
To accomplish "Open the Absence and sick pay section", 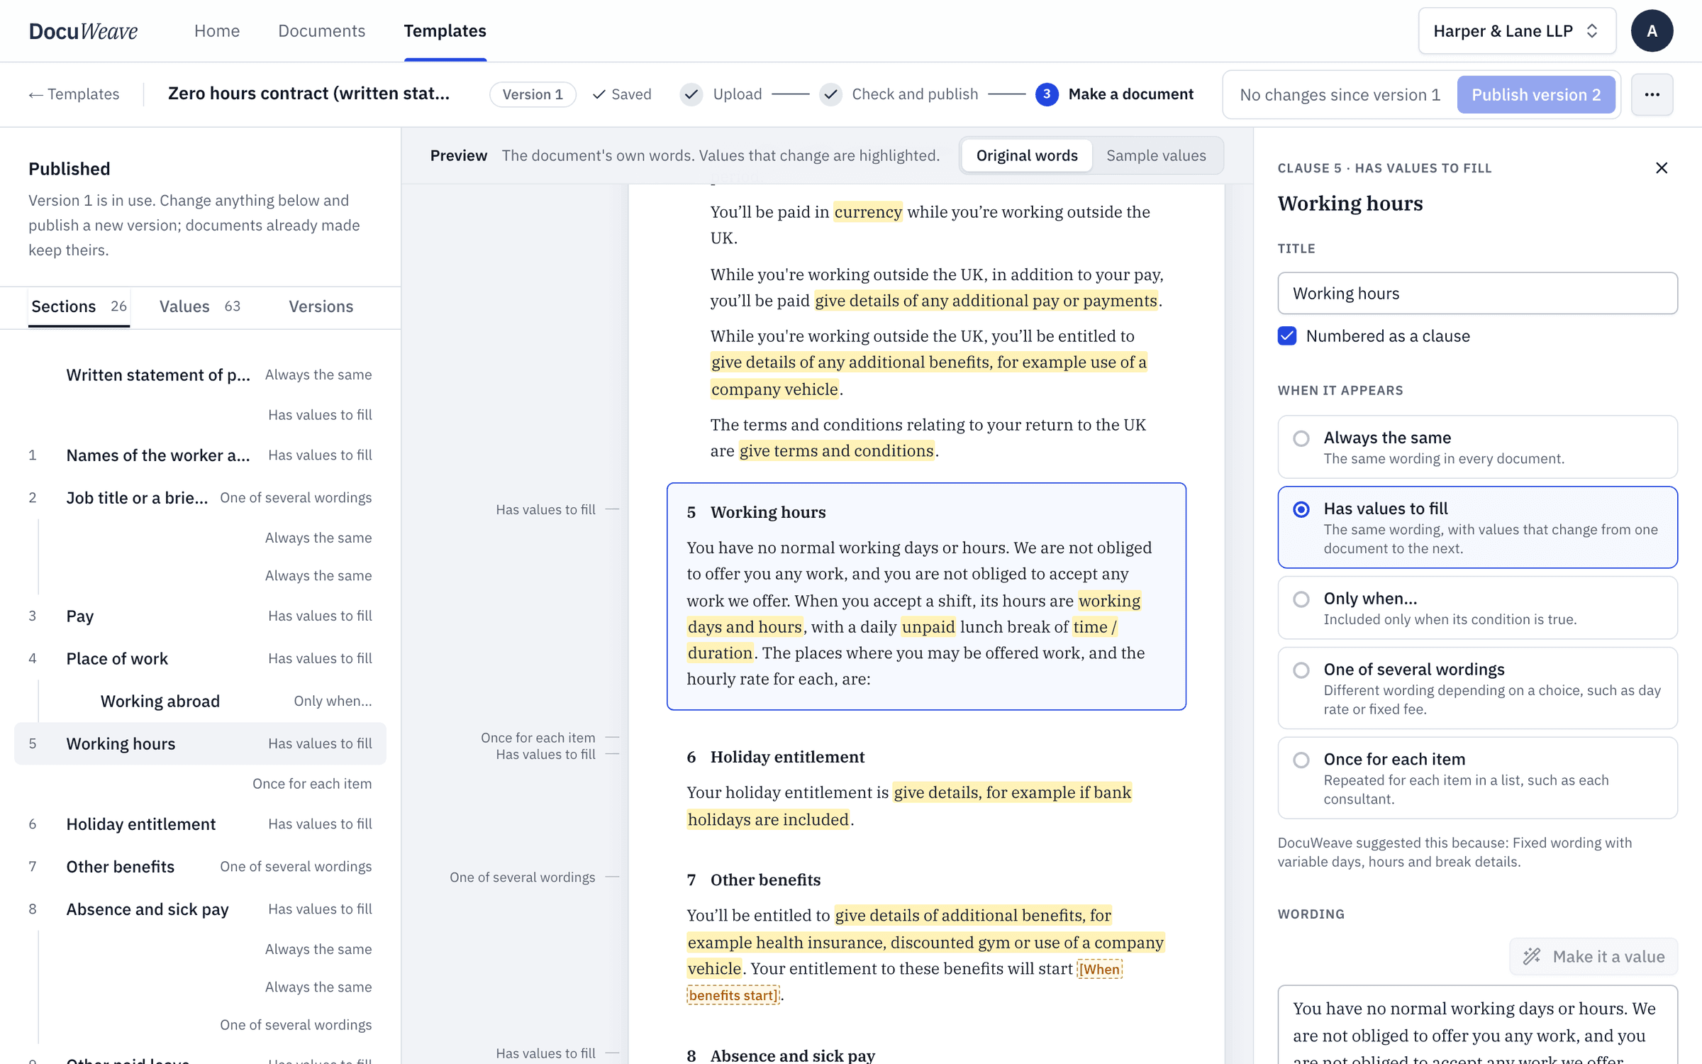I will [200, 909].
